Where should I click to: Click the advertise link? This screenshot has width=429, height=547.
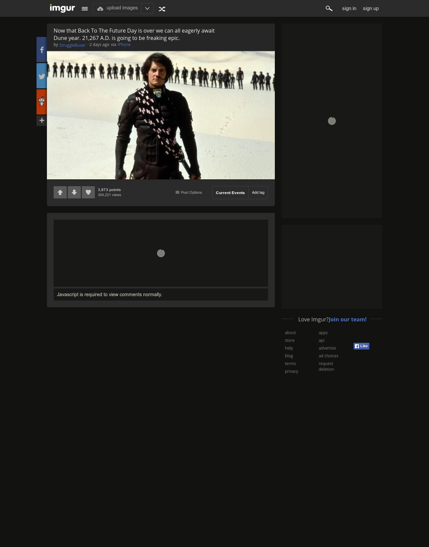(327, 348)
